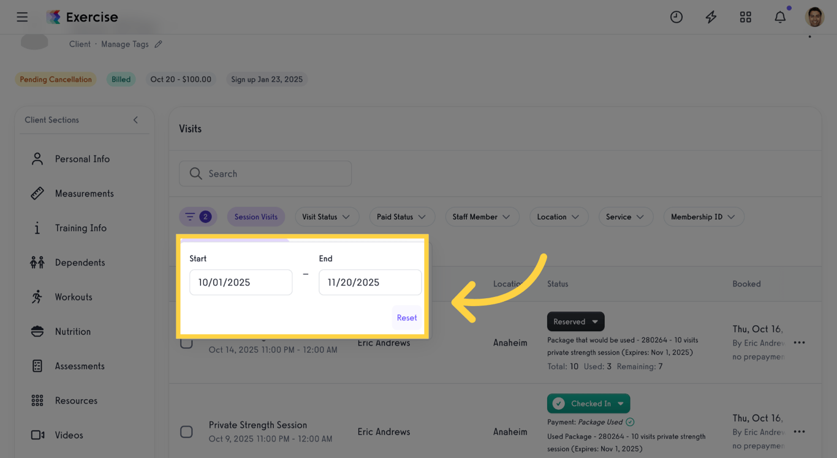
Task: Click the lightning quick-actions icon
Action: [711, 17]
